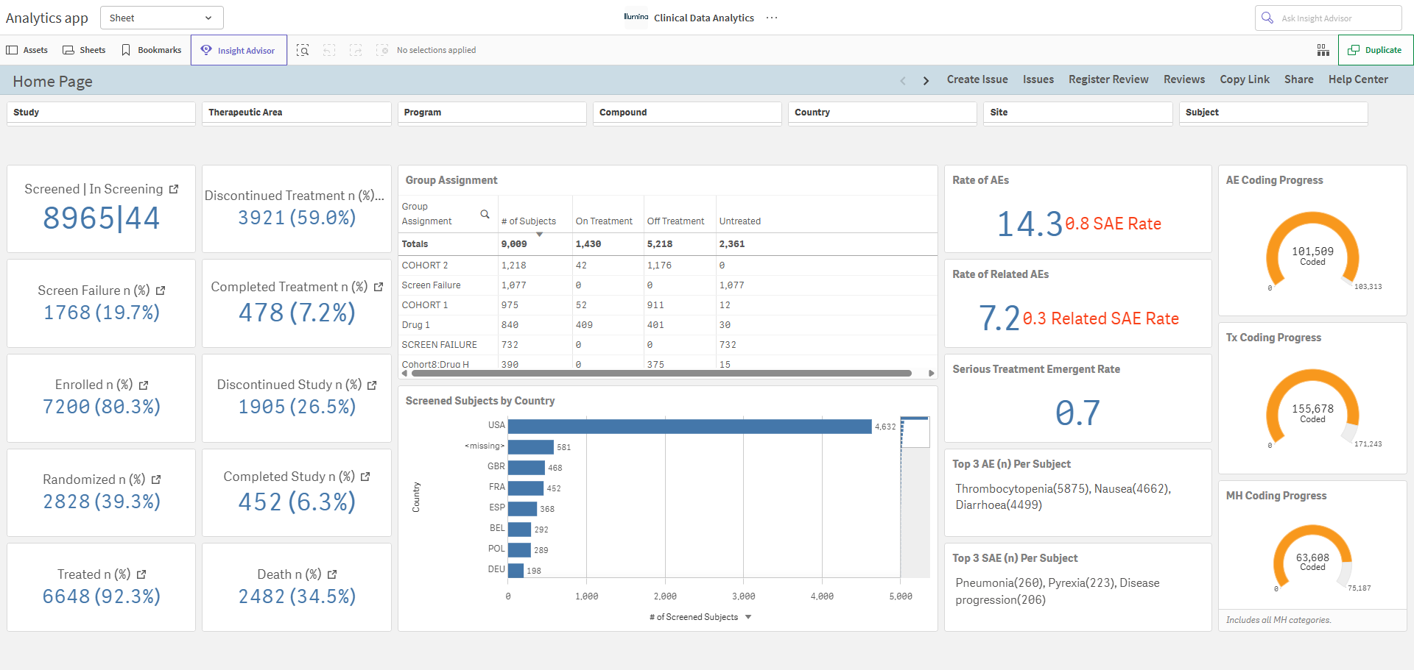
Task: Select the FRA bar in the chart
Action: [526, 488]
